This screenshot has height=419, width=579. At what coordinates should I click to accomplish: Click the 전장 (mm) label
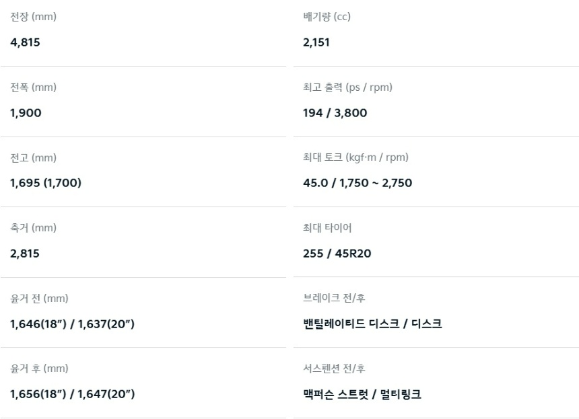33,17
